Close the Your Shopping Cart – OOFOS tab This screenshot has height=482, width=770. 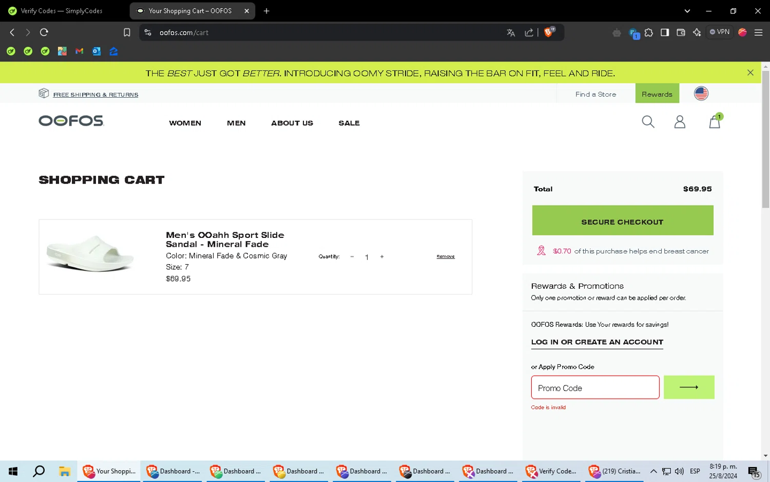247,11
